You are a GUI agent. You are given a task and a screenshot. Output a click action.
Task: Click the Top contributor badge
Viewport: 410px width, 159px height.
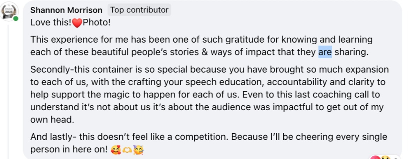[x=139, y=10]
